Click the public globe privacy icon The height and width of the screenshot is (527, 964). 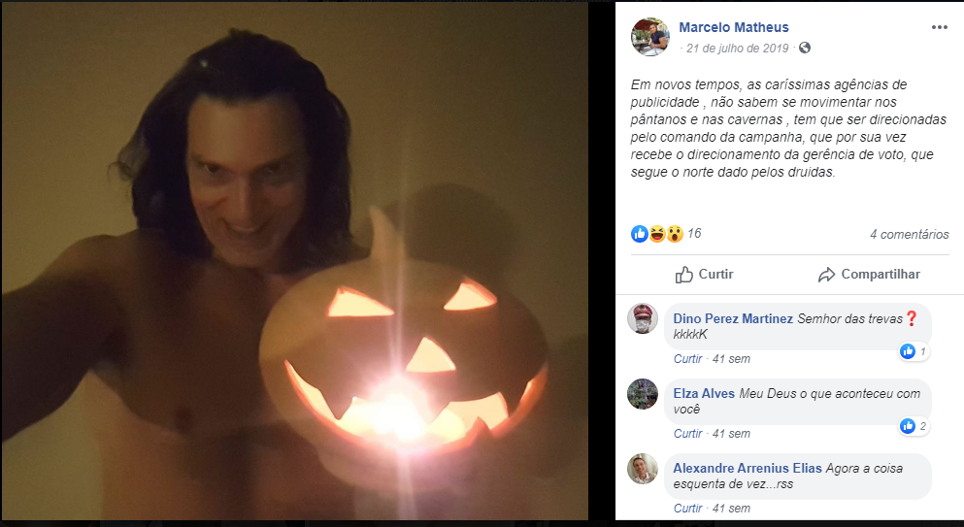tap(804, 48)
